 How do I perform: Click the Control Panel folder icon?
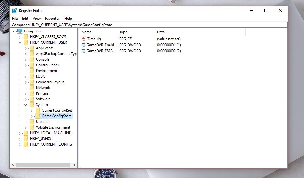(x=32, y=65)
